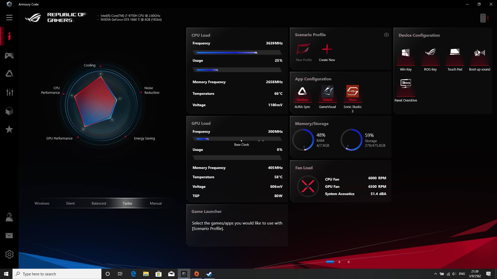The width and height of the screenshot is (497, 279).
Task: Open the notification Action Center
Action: [x=488, y=274]
